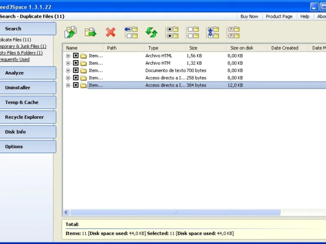This screenshot has height=244, width=326.
Task: Select Empty Files & Folders (1) link
Action: [21, 53]
